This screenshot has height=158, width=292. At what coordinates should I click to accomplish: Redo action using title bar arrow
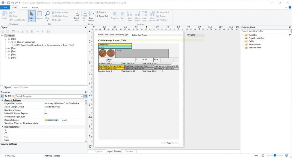[16, 3]
